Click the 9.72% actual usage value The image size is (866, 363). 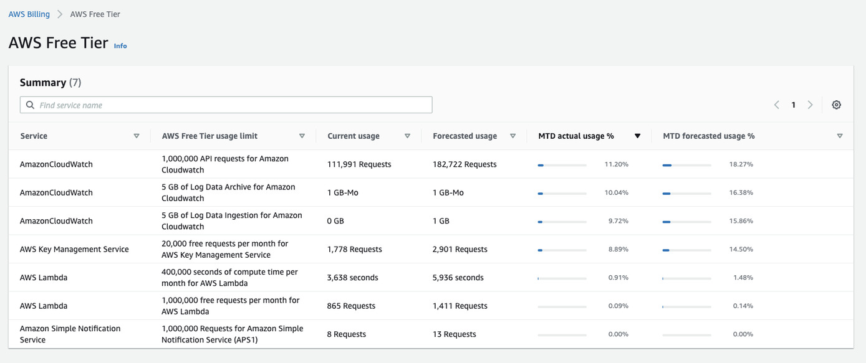click(618, 221)
